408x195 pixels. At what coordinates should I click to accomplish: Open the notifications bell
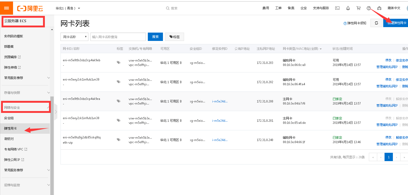point(348,8)
